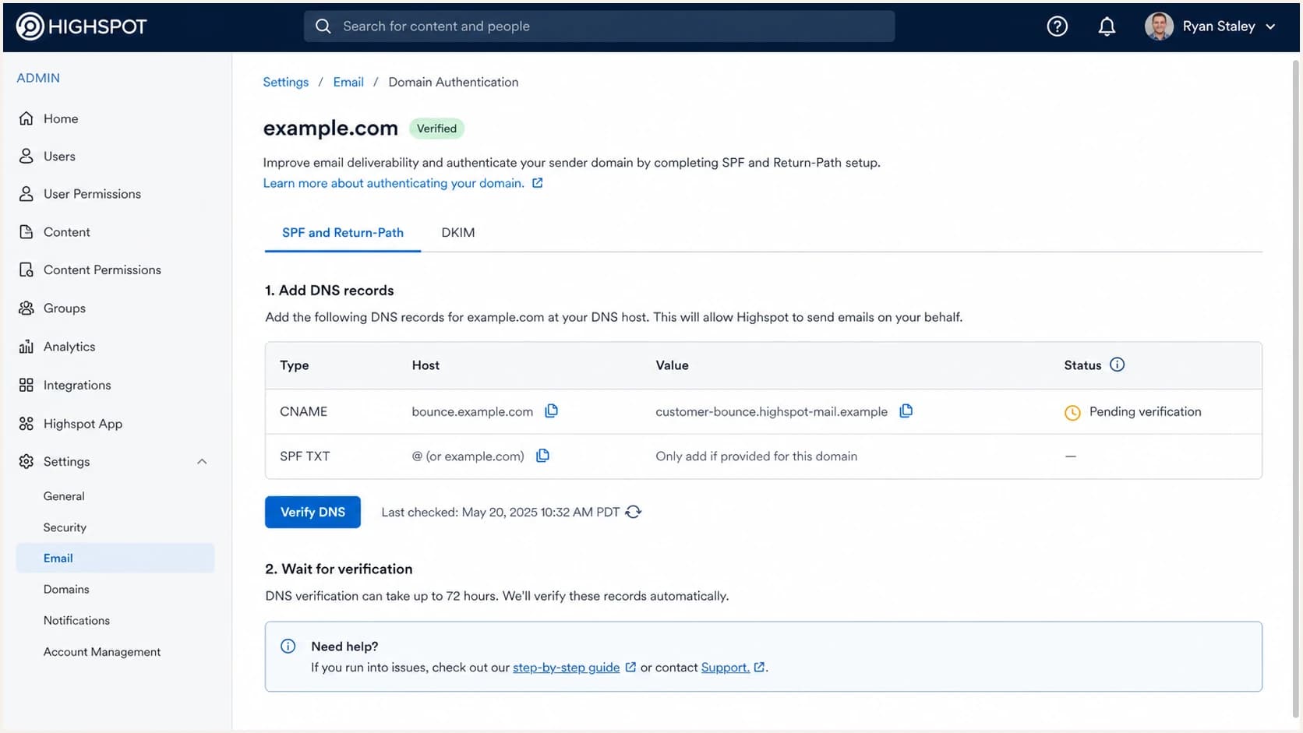Open the step-by-step guide link
This screenshot has height=733, width=1303.
click(x=566, y=668)
